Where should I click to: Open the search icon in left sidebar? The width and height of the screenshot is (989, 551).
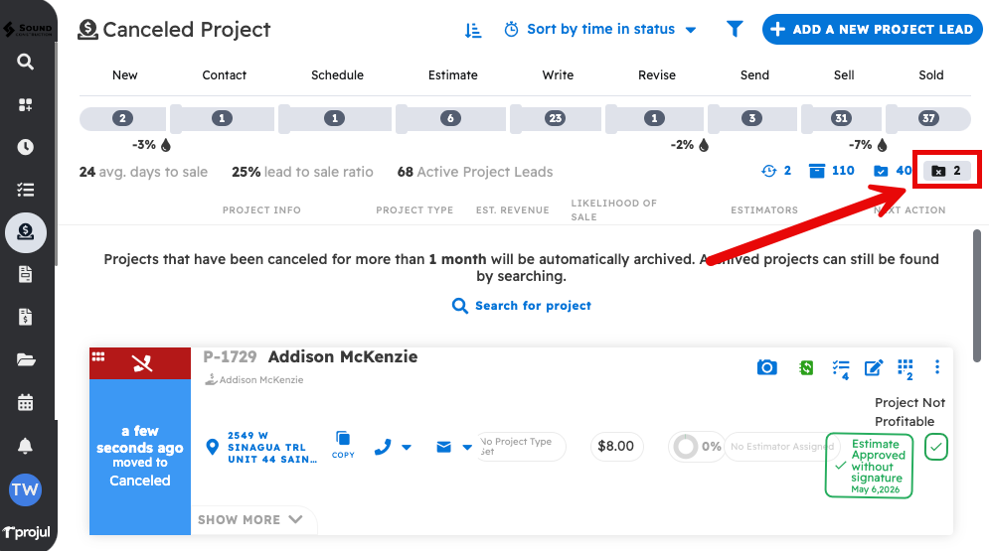click(x=26, y=62)
